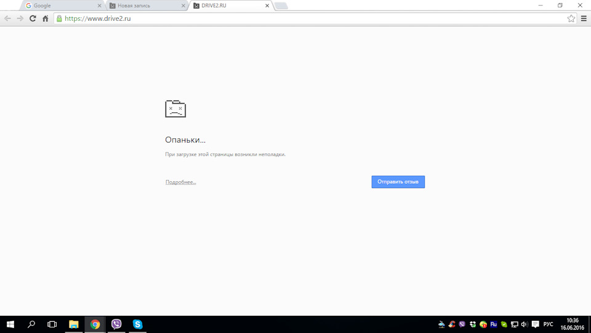The width and height of the screenshot is (591, 333).
Task: View site security info via the green padlock
Action: (x=59, y=18)
